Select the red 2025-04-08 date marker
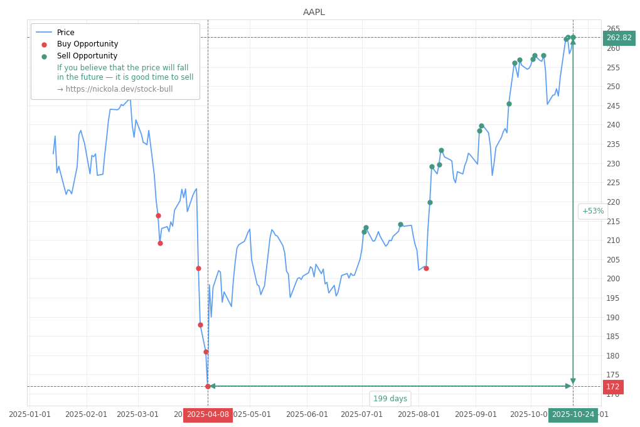640x427 pixels. (x=208, y=415)
